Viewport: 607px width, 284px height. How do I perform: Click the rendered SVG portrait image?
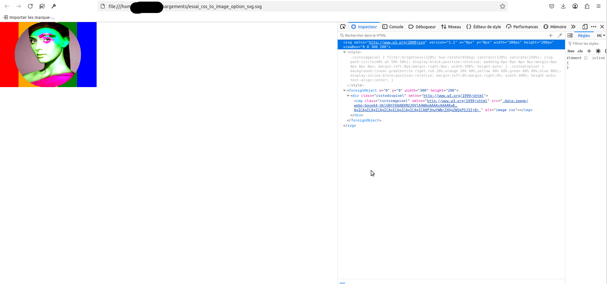click(48, 55)
